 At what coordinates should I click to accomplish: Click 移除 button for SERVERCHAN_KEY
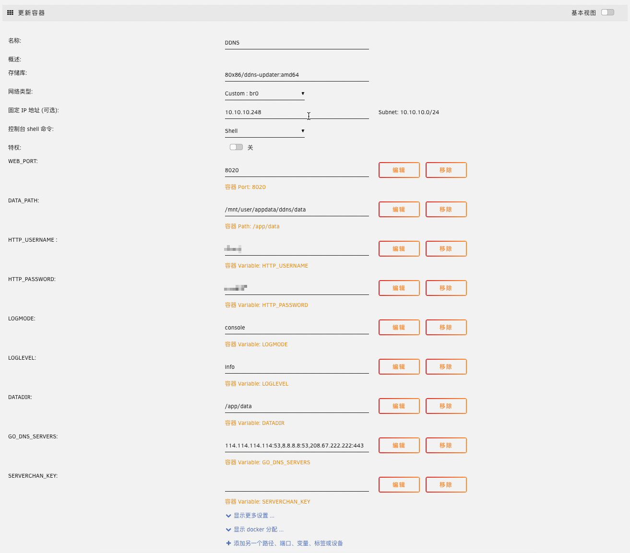[x=446, y=484]
